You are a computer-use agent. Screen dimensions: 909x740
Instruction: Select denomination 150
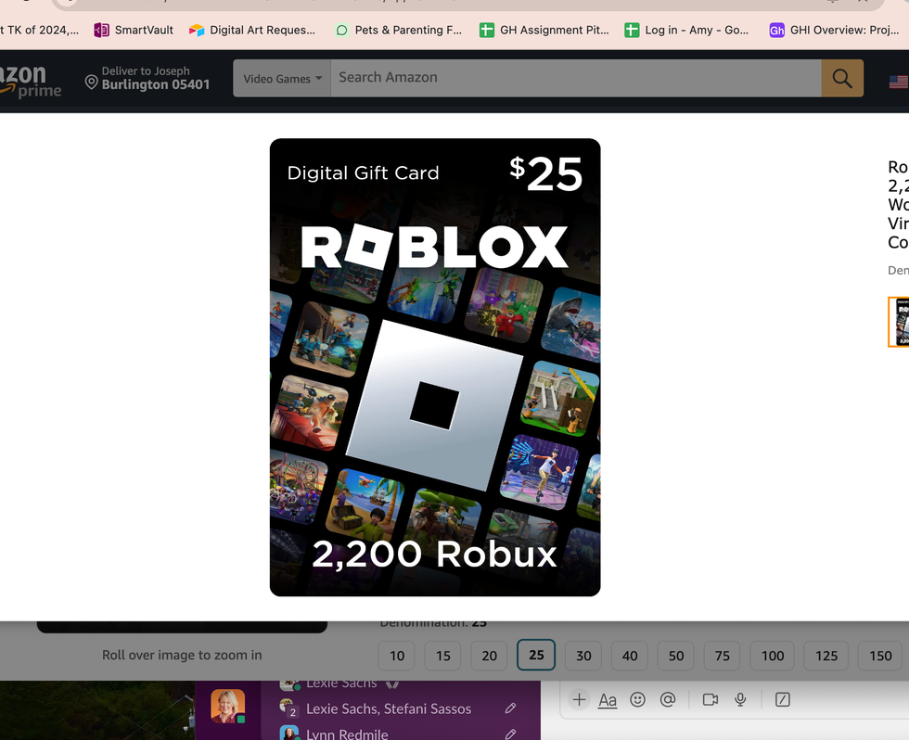[880, 656]
